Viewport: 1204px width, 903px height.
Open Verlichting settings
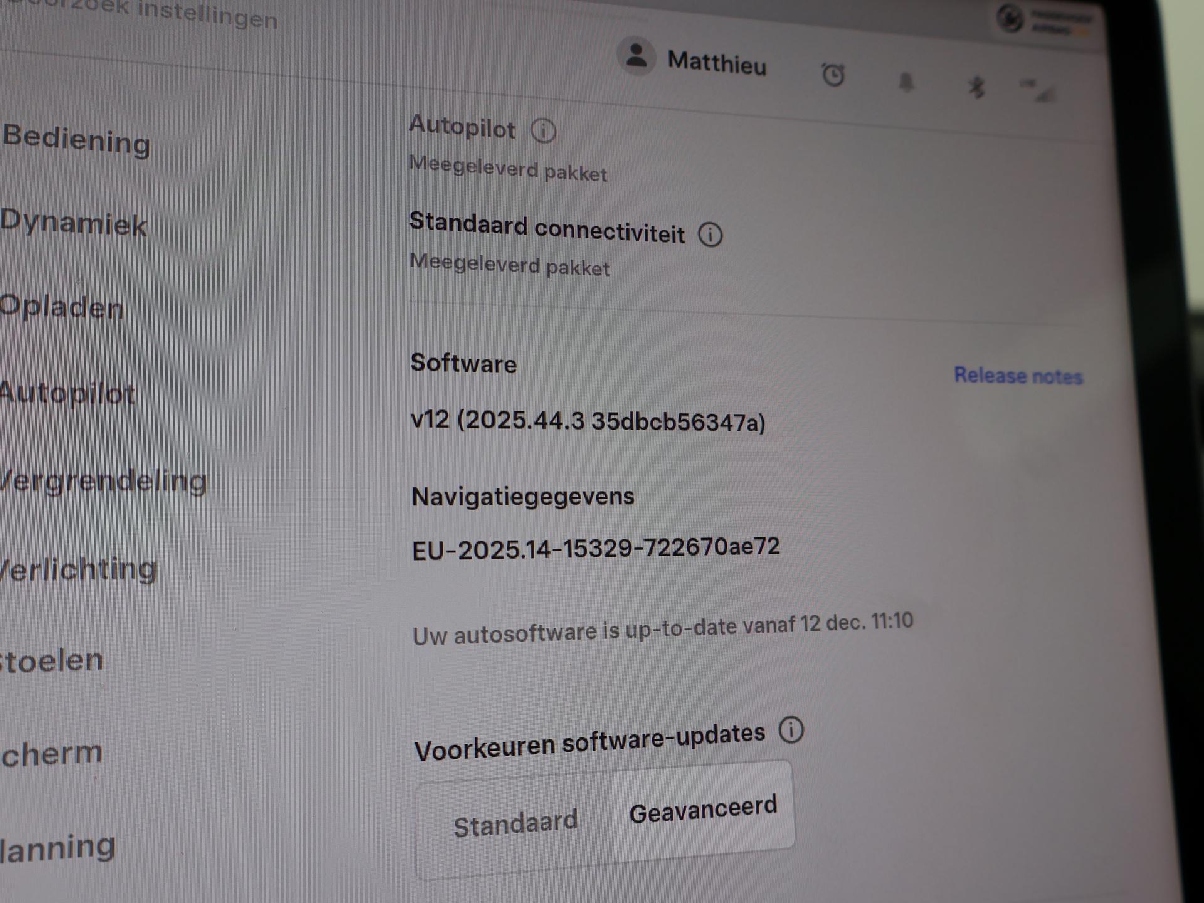pyautogui.click(x=78, y=569)
